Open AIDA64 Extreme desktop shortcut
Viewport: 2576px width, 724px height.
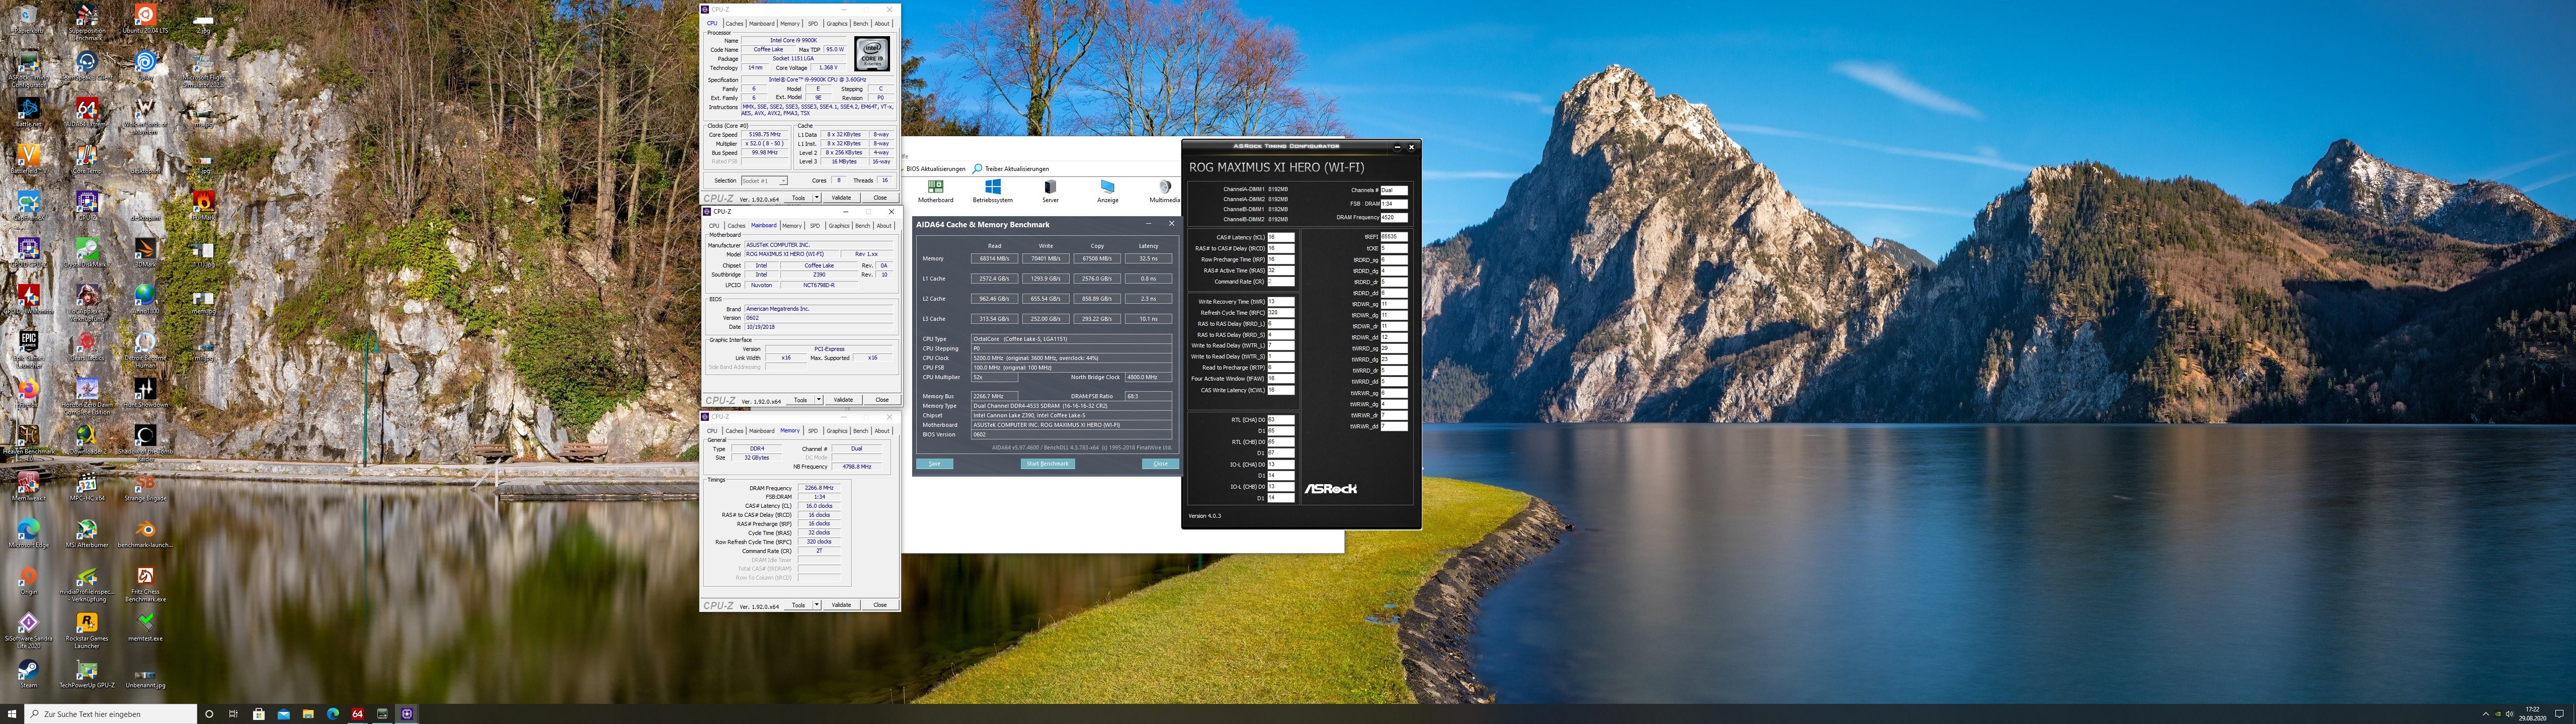[86, 112]
